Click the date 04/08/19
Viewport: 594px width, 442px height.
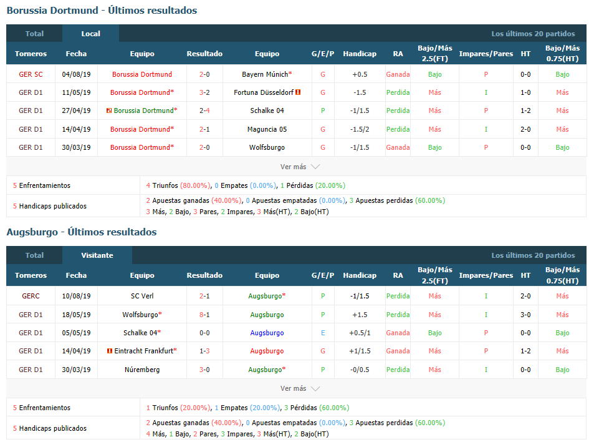pyautogui.click(x=76, y=74)
